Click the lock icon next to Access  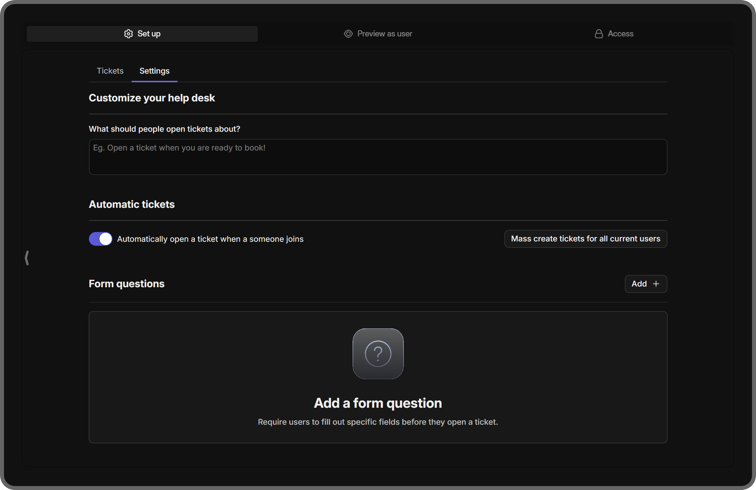tap(598, 34)
